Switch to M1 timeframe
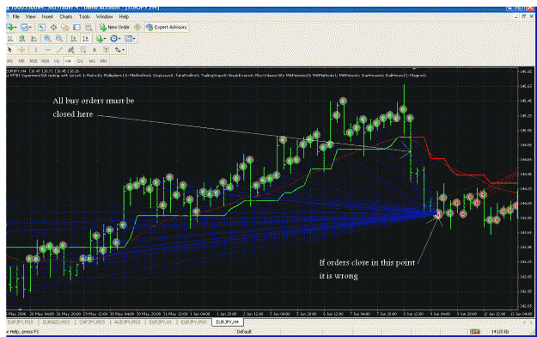Screen dimensions: 537x337 click(10, 61)
